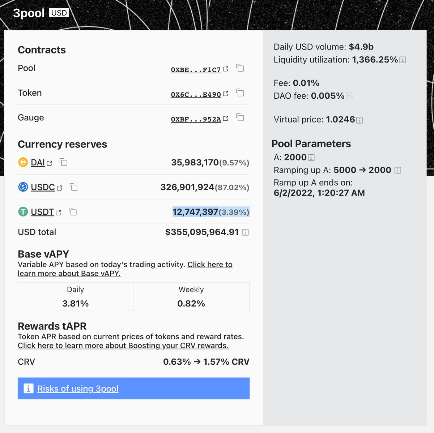Click the Virtual price info icon
This screenshot has height=433, width=434.
pyautogui.click(x=359, y=120)
